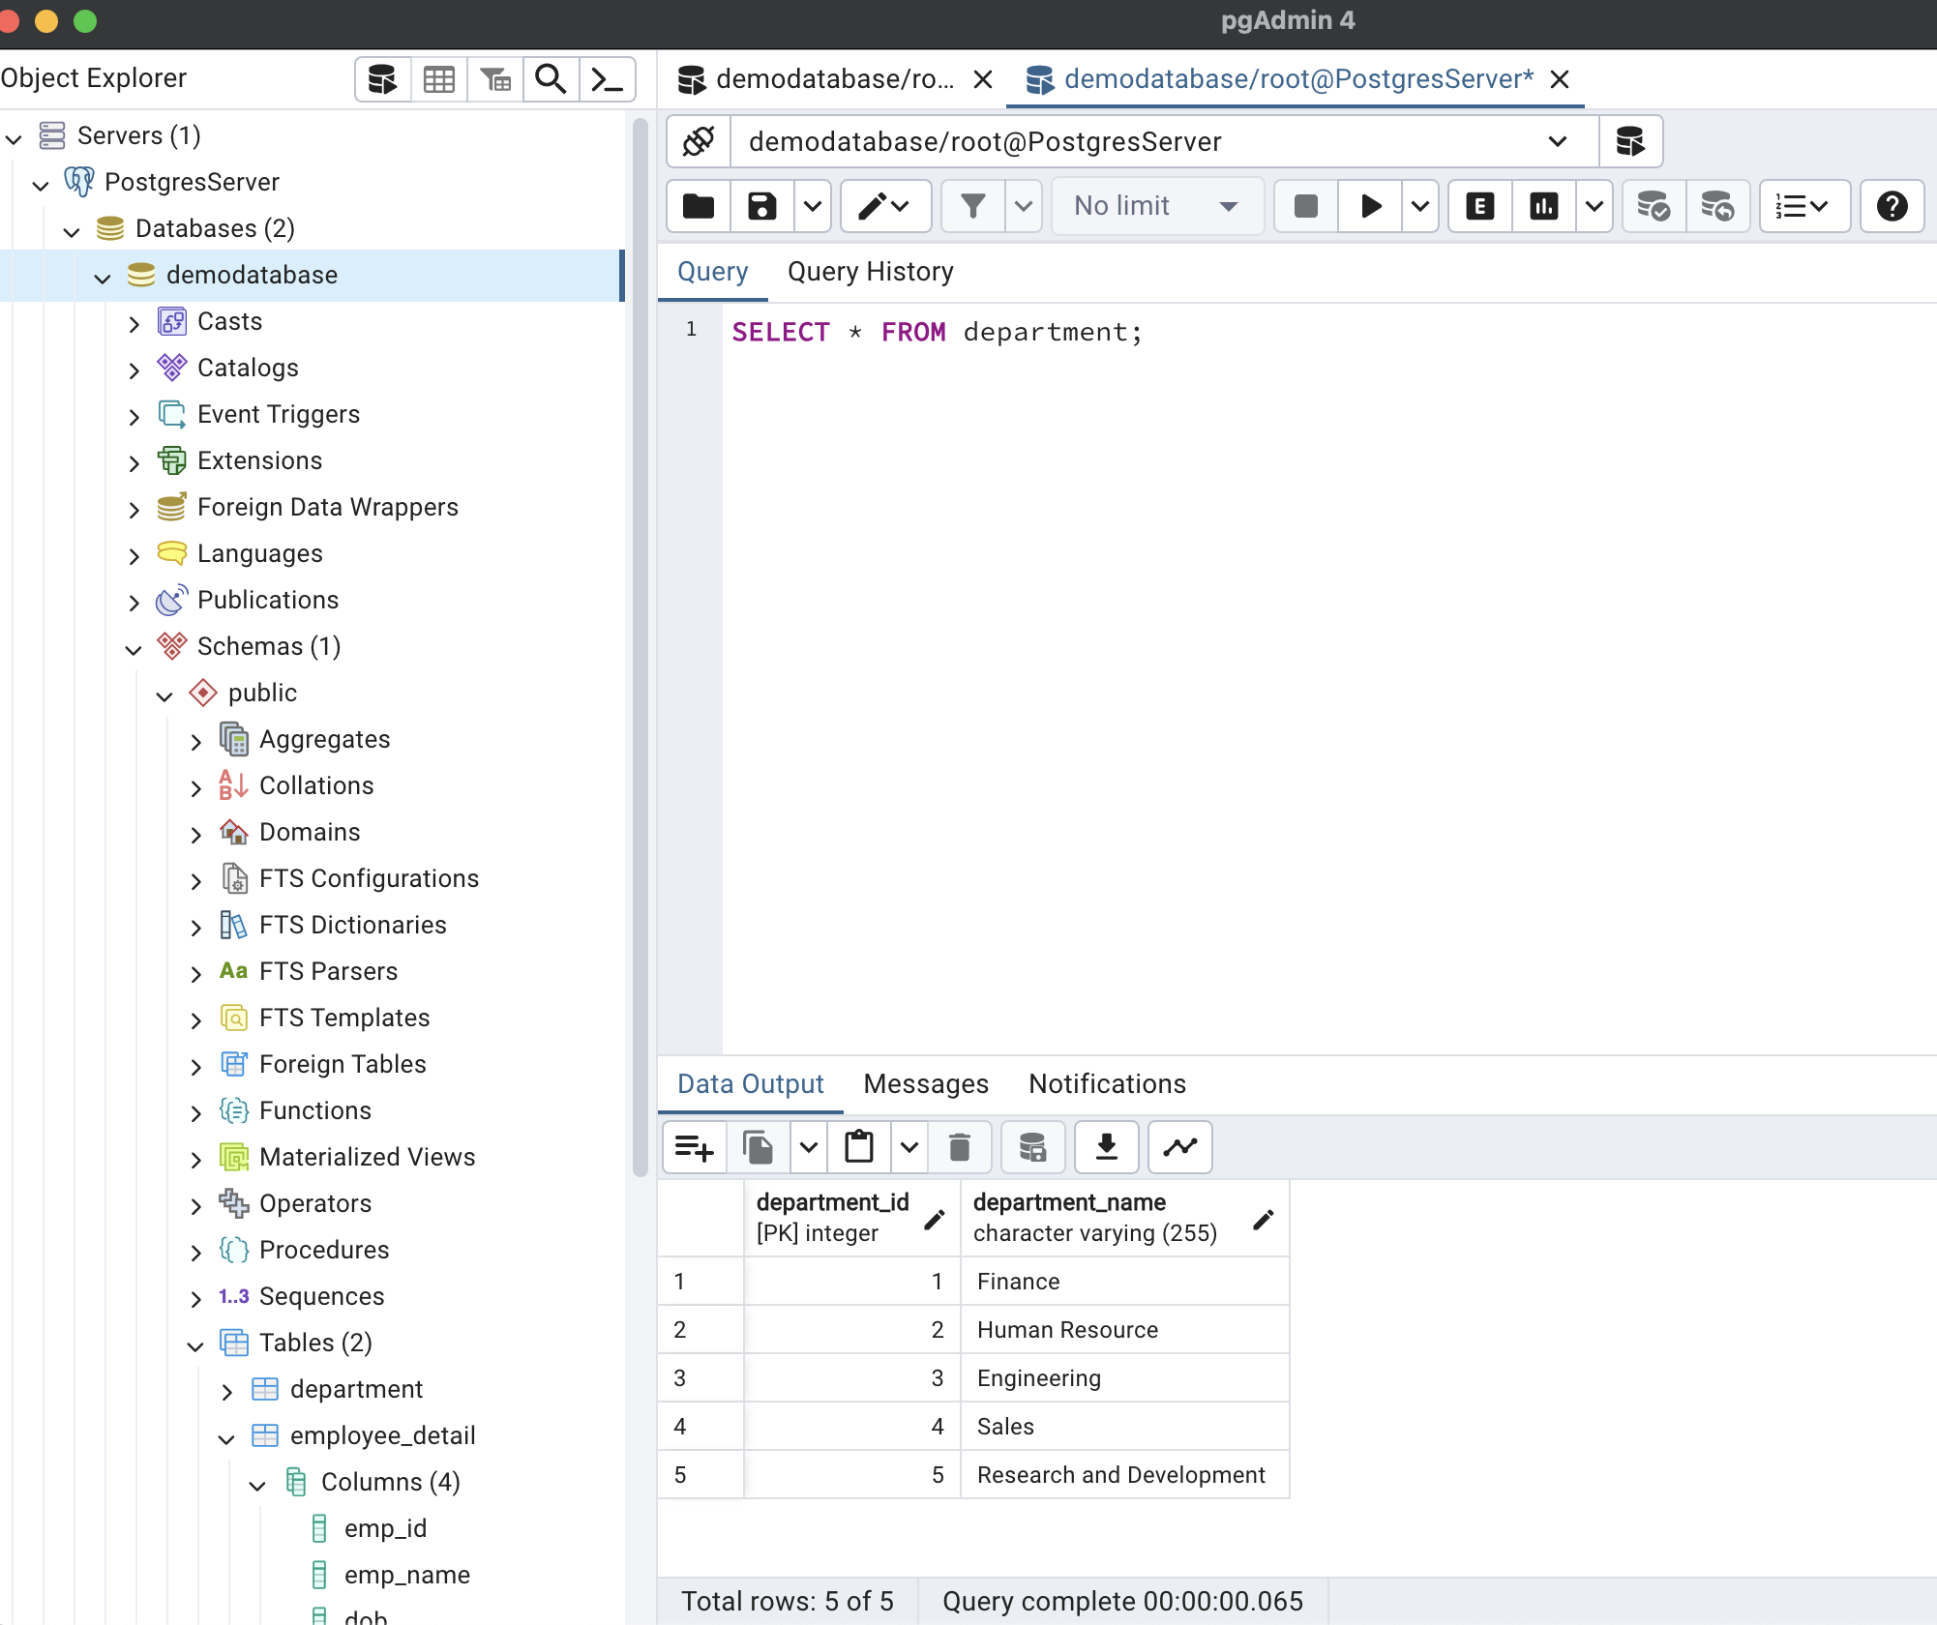Select result row number 5 header

point(700,1474)
